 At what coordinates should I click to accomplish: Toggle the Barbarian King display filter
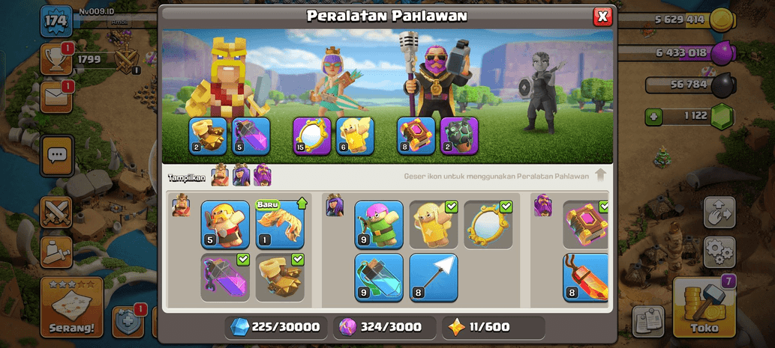[220, 175]
